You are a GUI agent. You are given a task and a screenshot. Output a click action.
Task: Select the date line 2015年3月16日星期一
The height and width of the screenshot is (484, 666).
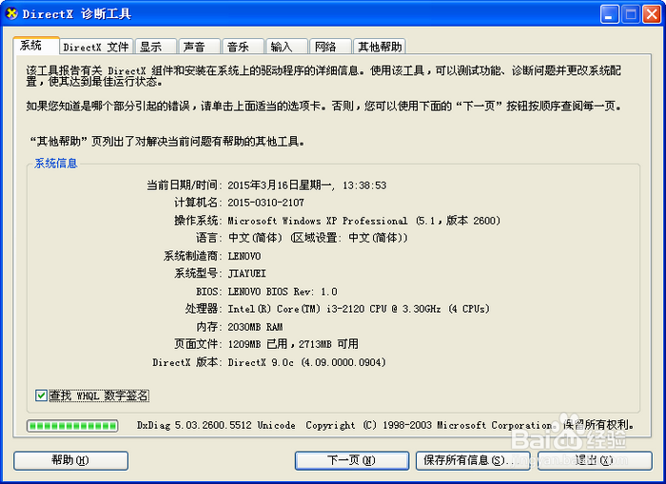coord(307,185)
